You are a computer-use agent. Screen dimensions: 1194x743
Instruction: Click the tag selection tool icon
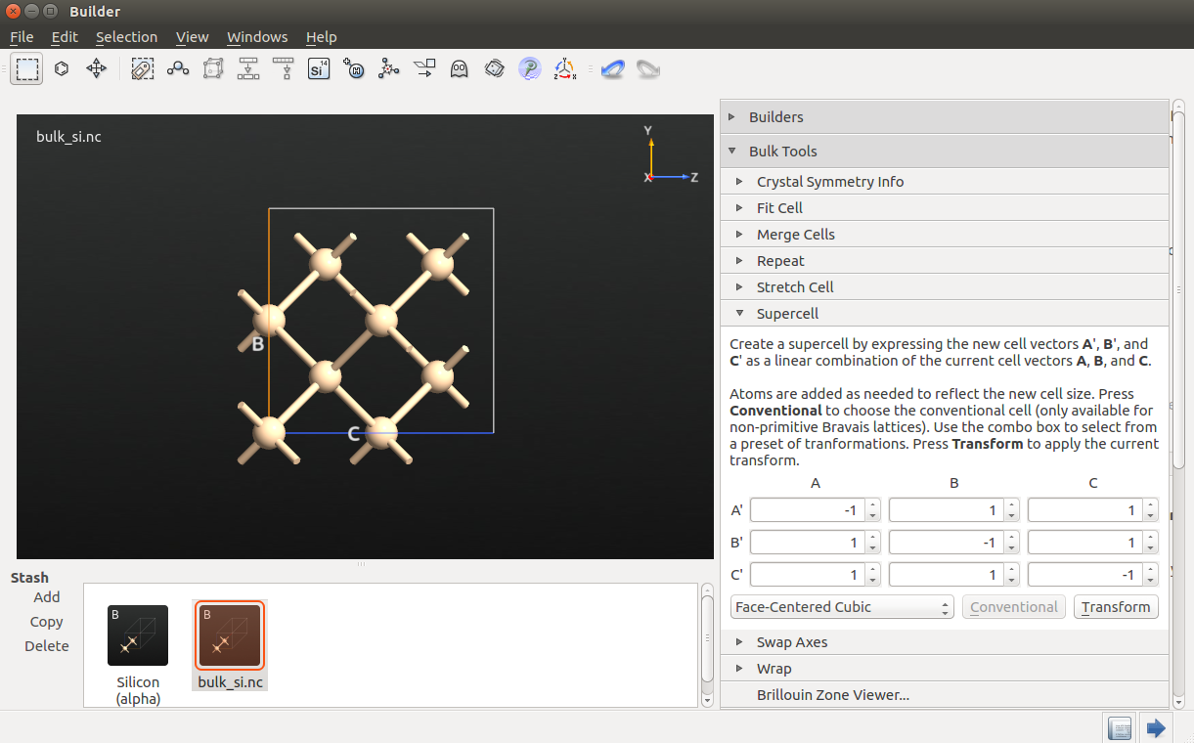(143, 69)
